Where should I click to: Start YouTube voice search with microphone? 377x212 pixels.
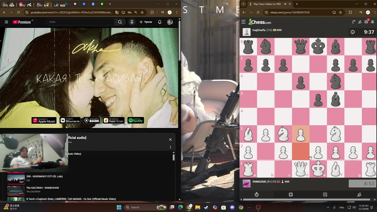point(132,22)
